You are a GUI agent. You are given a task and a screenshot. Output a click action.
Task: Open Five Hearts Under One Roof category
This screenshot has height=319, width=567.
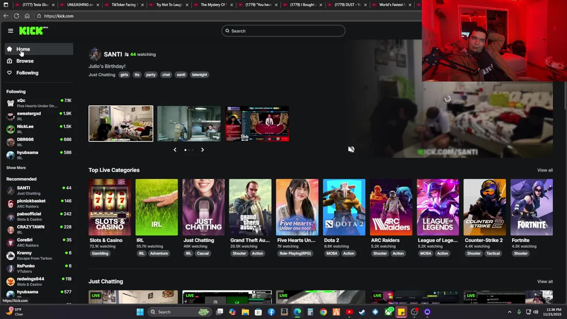pyautogui.click(x=297, y=207)
